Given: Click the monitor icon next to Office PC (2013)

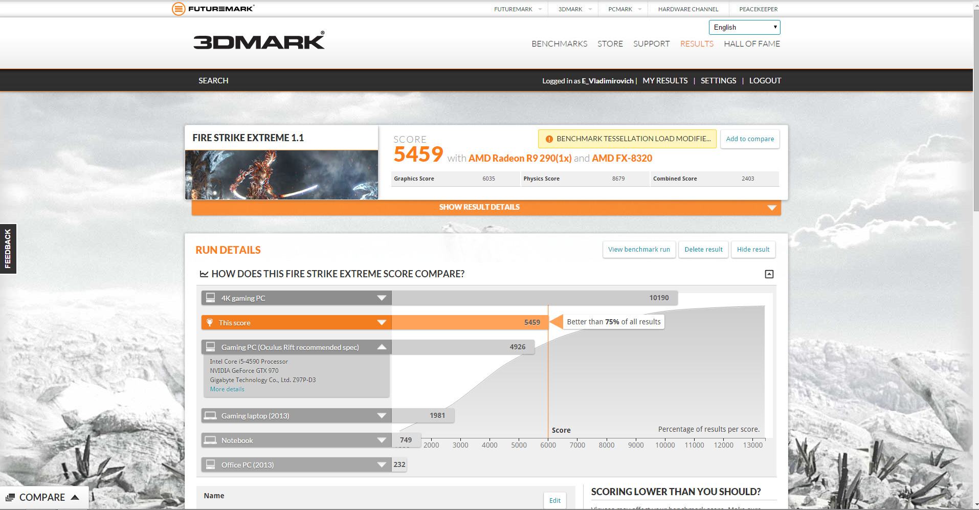Looking at the screenshot, I should click(x=210, y=464).
